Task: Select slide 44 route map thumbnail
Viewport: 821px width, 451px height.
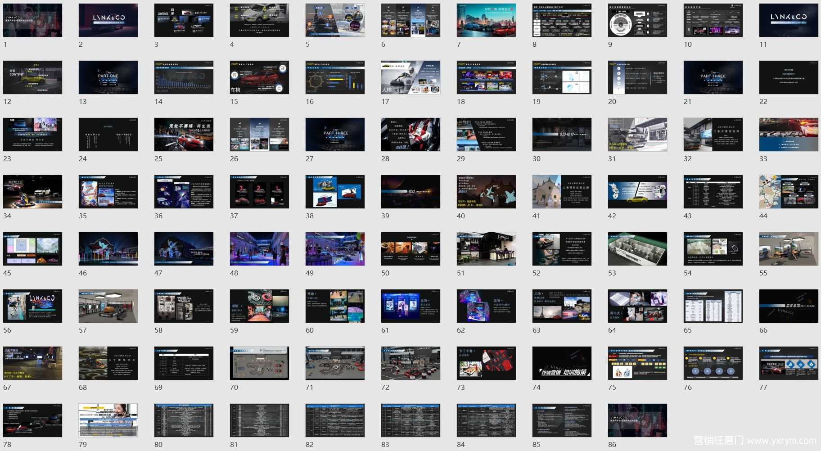Action: click(x=789, y=192)
